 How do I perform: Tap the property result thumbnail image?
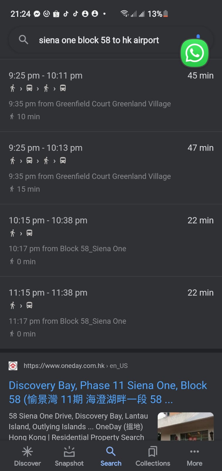[x=186, y=426]
